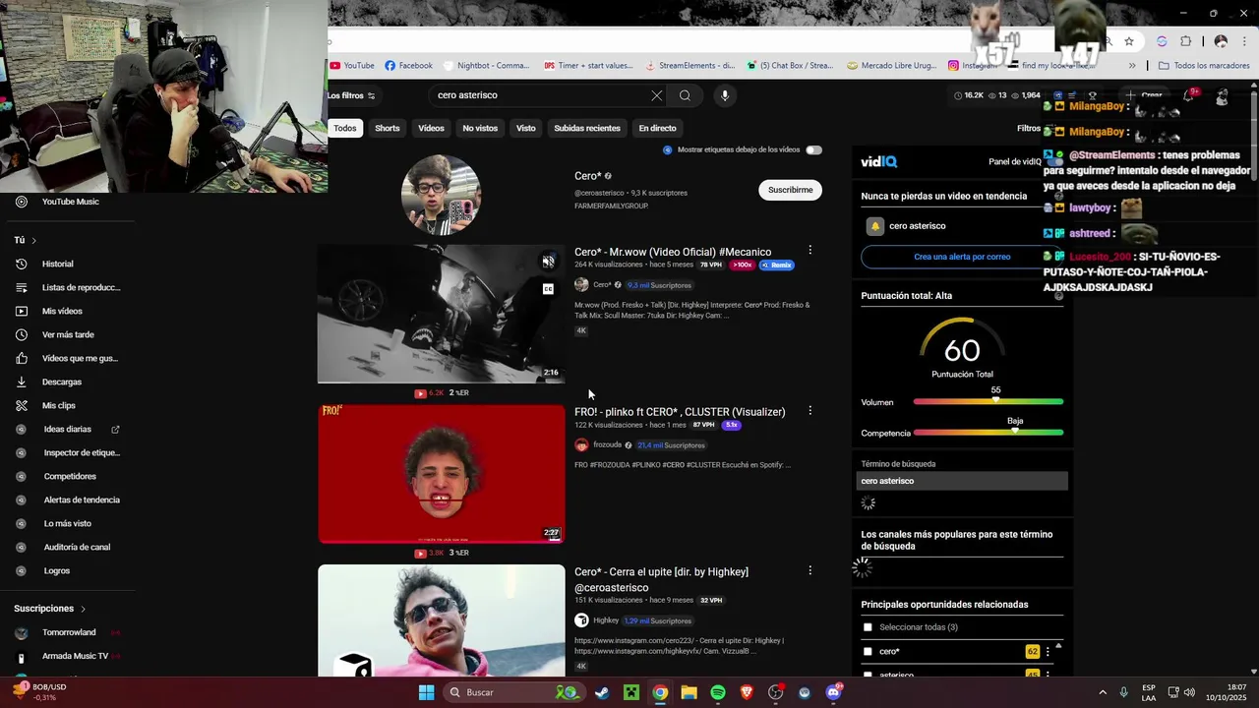Open vidIQ Logros

(57, 570)
